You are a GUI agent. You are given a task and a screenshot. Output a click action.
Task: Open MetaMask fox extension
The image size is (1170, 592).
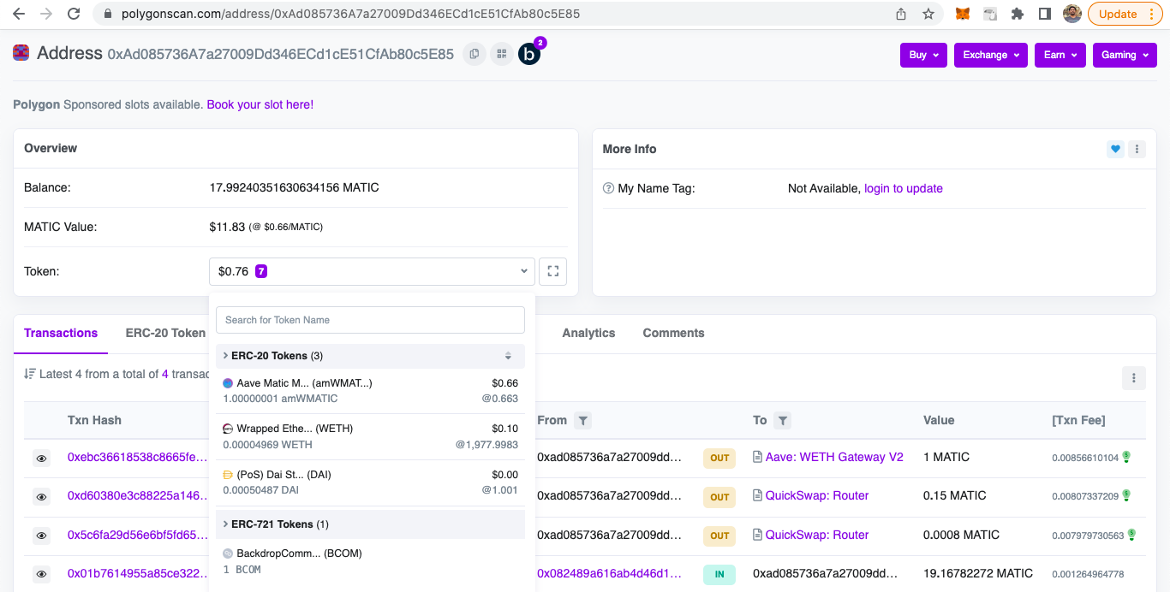pos(963,14)
